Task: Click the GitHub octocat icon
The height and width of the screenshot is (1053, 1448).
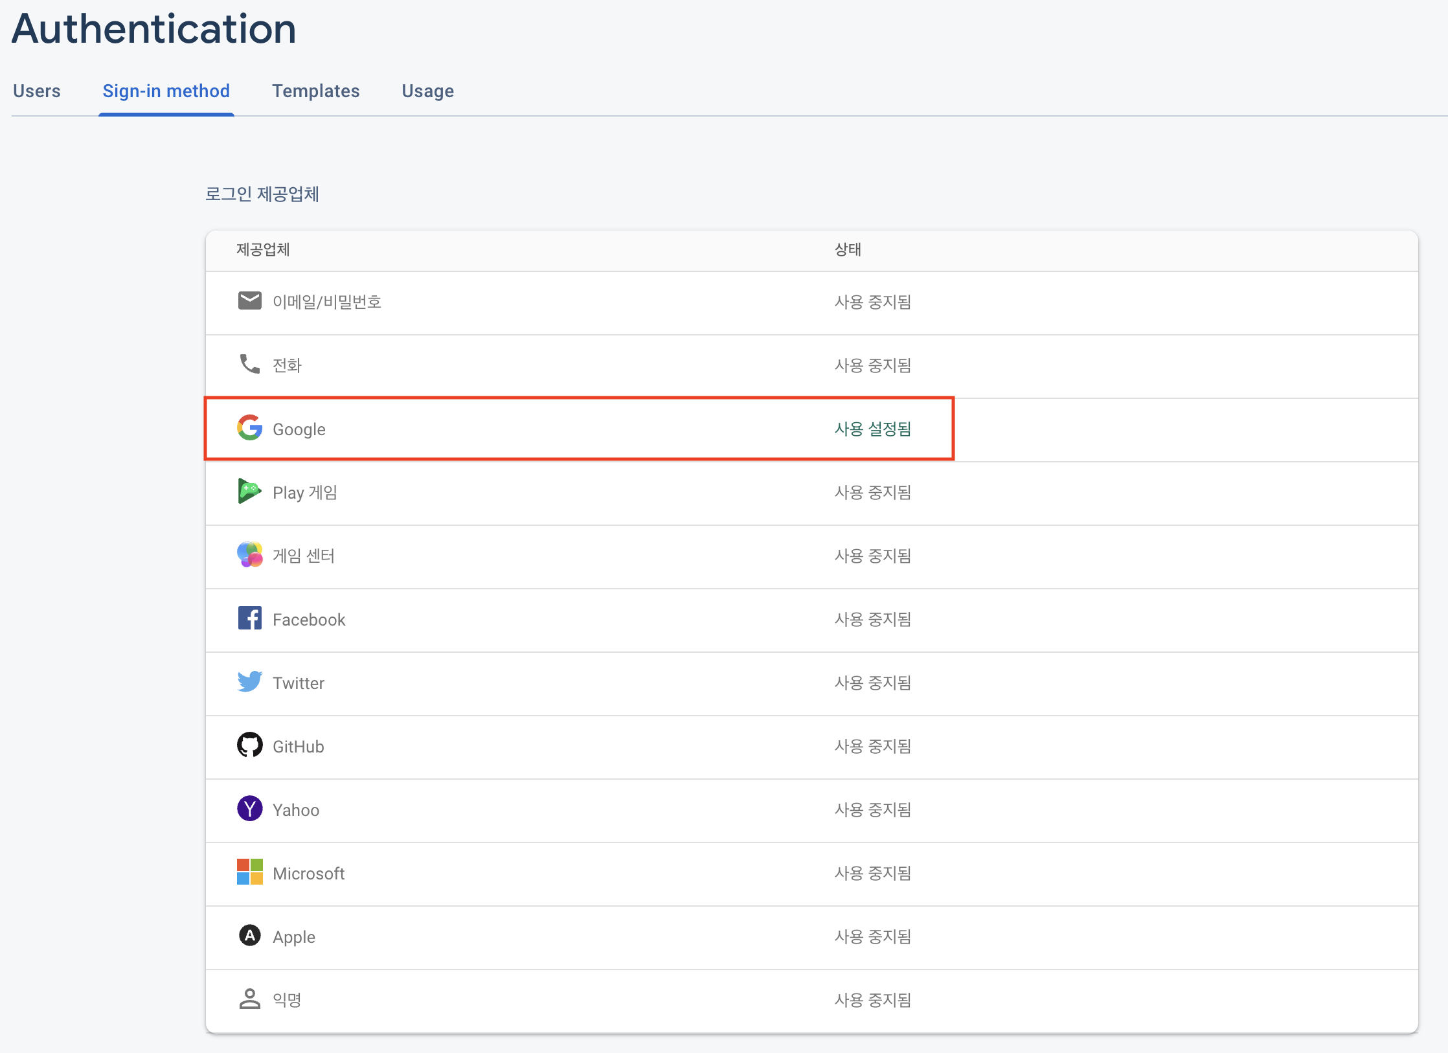Action: pyautogui.click(x=249, y=745)
